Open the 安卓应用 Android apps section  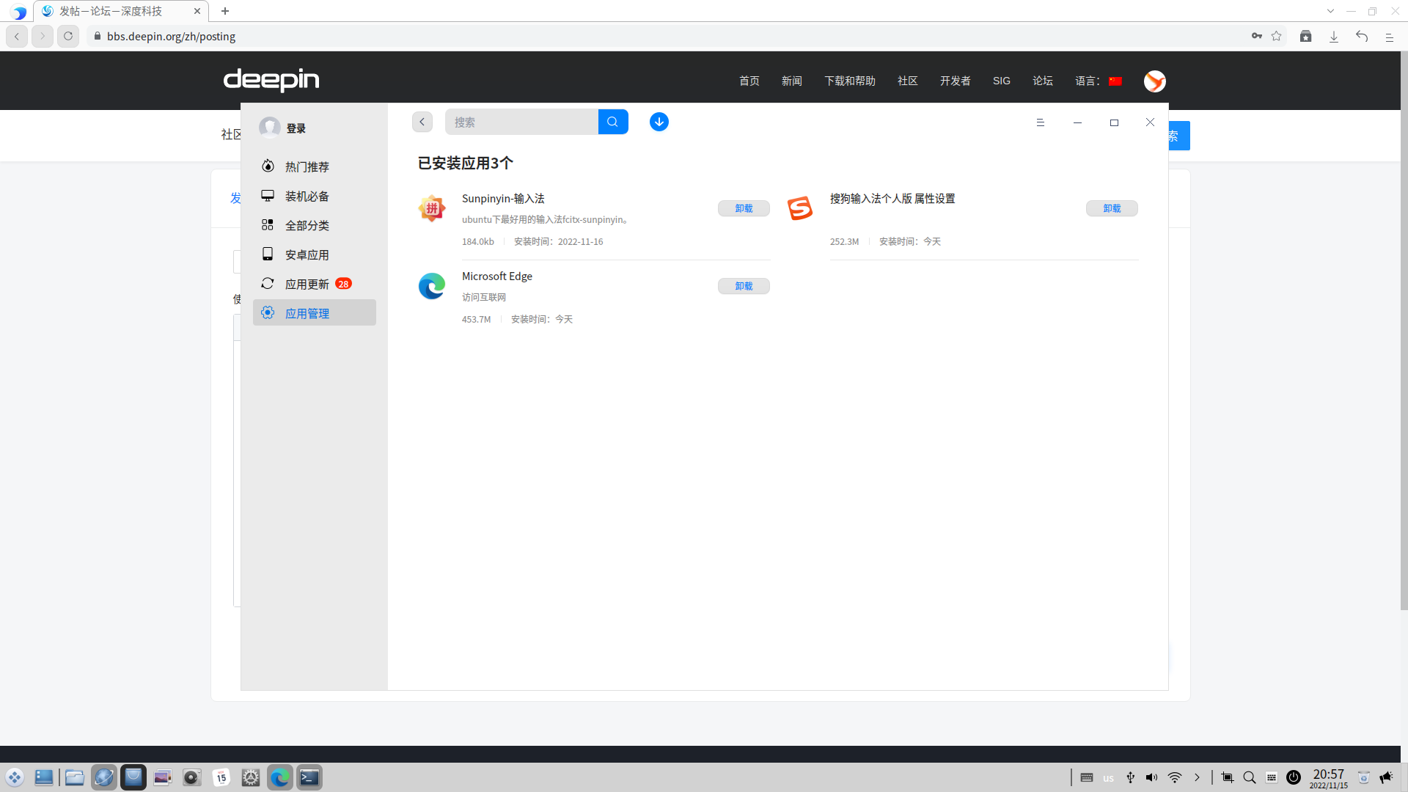point(307,254)
